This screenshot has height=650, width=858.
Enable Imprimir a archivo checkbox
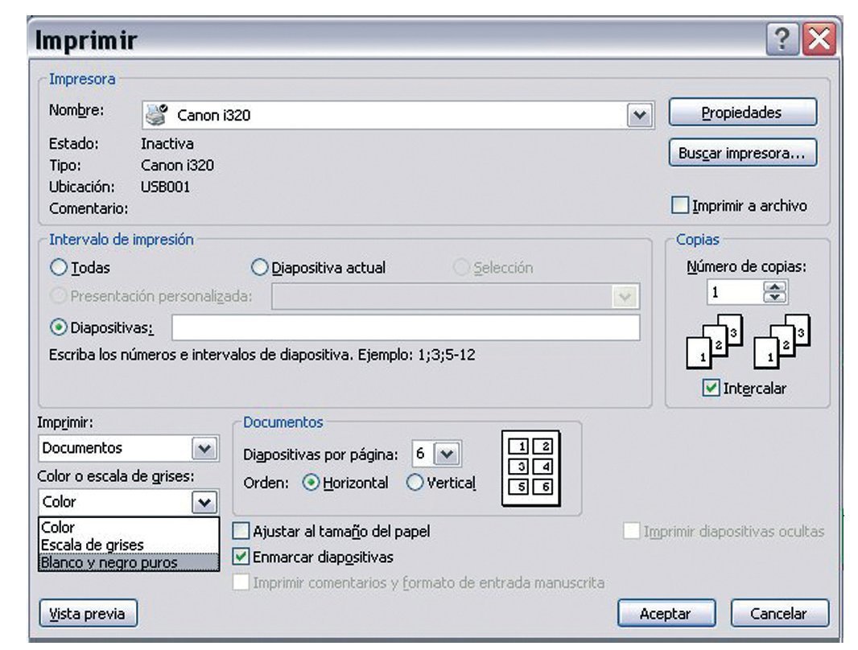[680, 207]
